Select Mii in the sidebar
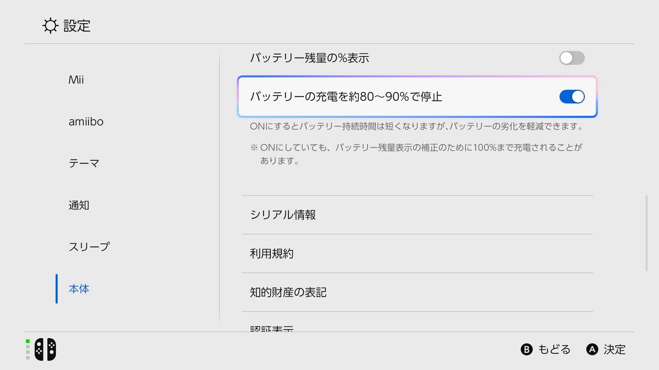659x370 pixels. coord(79,79)
